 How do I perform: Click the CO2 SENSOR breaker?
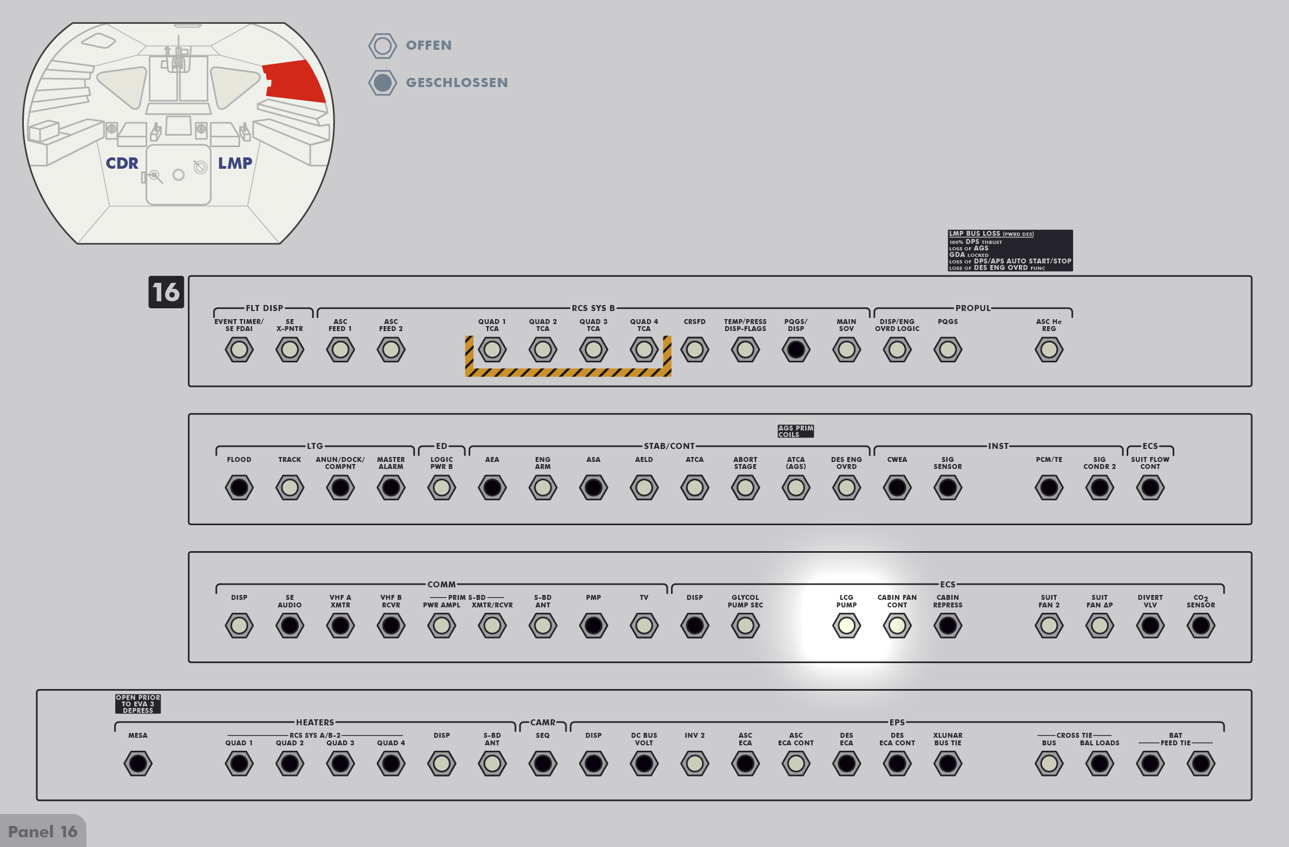1200,626
